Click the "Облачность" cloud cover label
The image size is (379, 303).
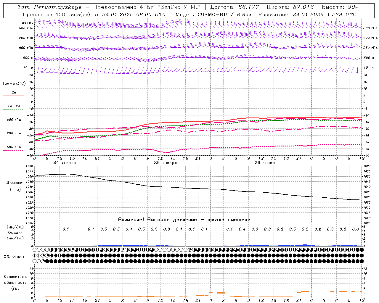click(15, 257)
